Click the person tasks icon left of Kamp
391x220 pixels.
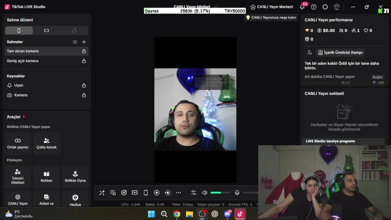[309, 53]
